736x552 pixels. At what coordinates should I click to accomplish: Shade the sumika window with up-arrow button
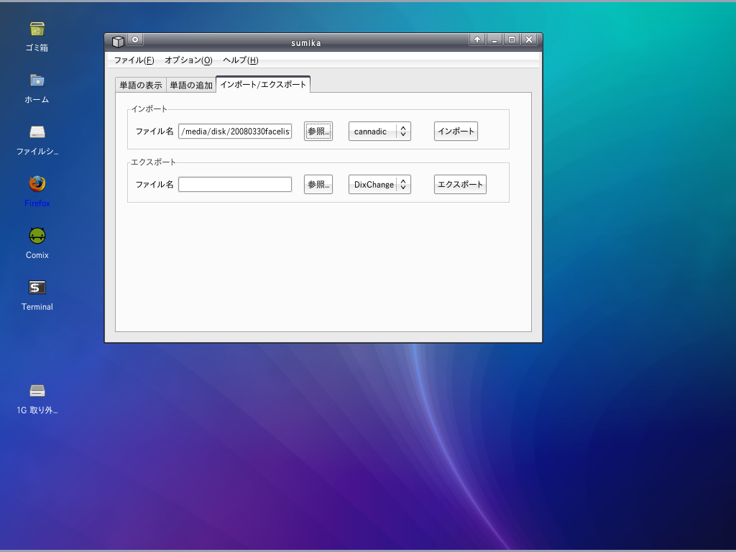pos(477,40)
